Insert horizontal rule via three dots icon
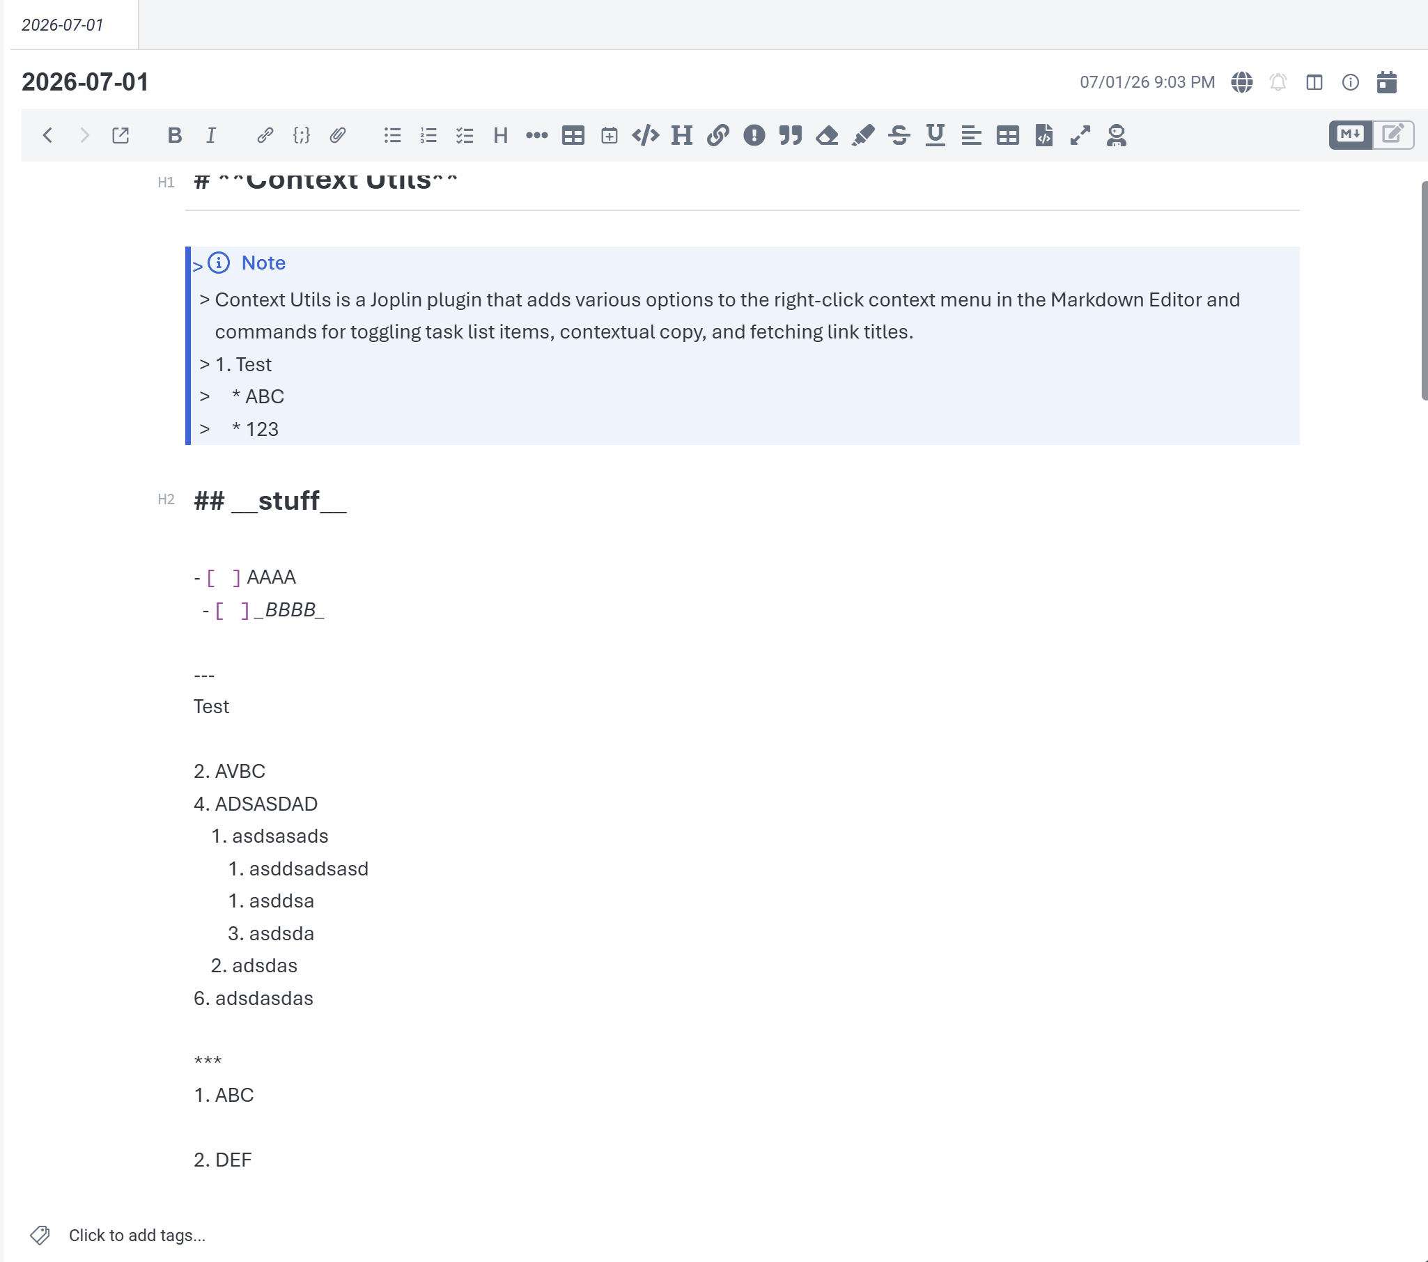Viewport: 1428px width, 1262px height. [536, 135]
